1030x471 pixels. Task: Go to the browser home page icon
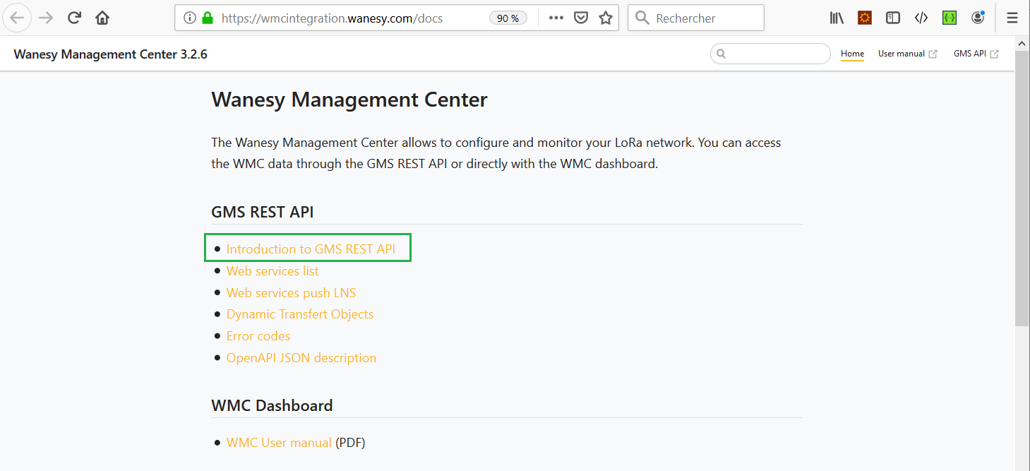(102, 18)
